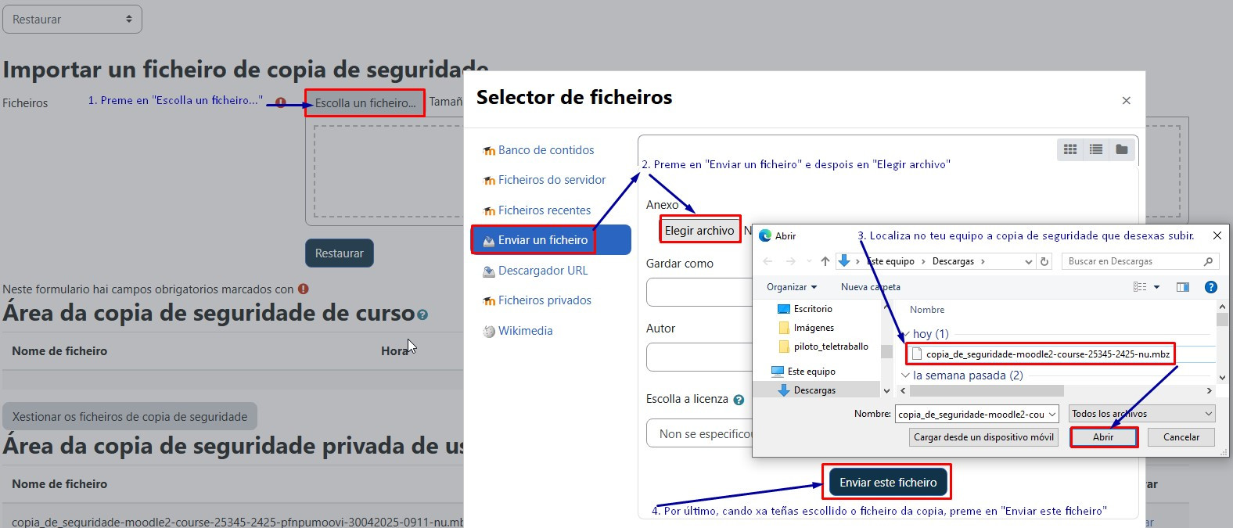Collapse the la semana pasada (2) group
The height and width of the screenshot is (528, 1233).
907,375
